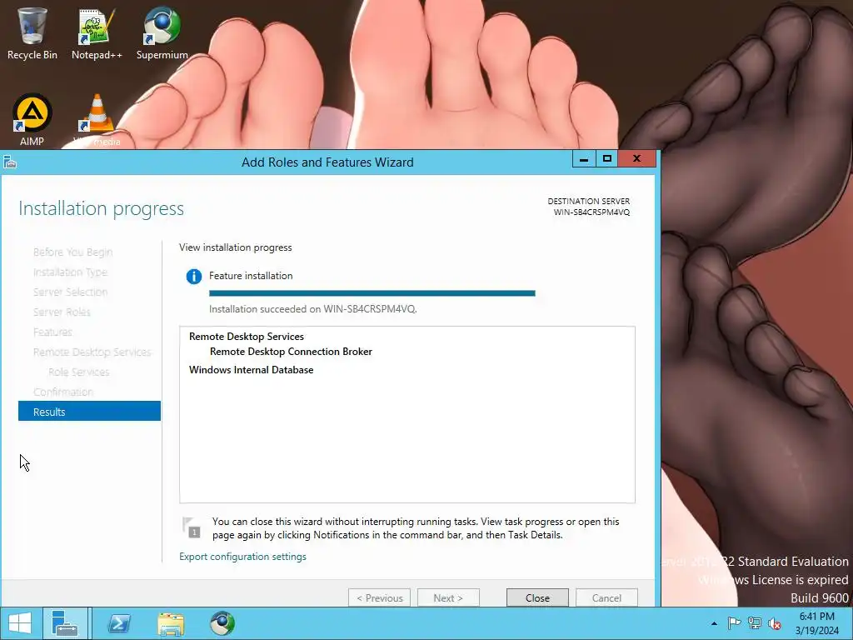Click the Role Services wizard step
The height and width of the screenshot is (640, 853).
pos(79,372)
